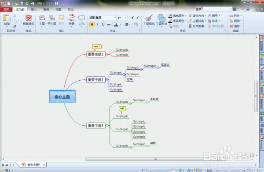Click the binoculars find icon

coord(235,9)
